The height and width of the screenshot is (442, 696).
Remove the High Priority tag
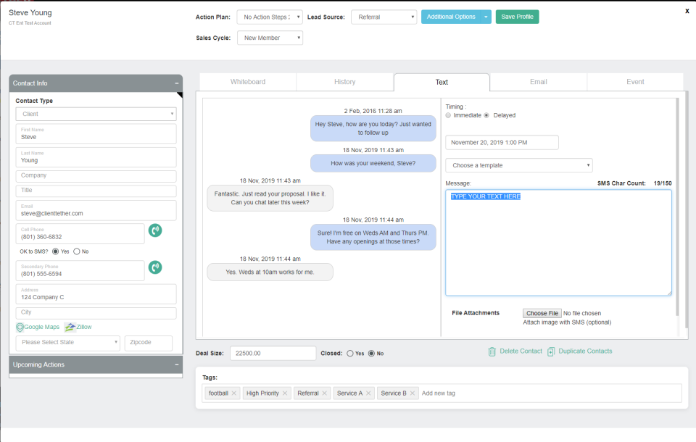pyautogui.click(x=285, y=392)
